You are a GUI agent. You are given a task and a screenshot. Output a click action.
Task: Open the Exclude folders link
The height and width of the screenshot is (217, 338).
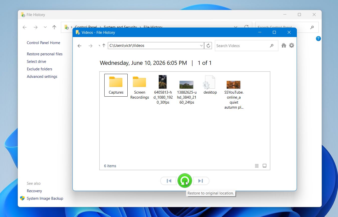coord(39,69)
